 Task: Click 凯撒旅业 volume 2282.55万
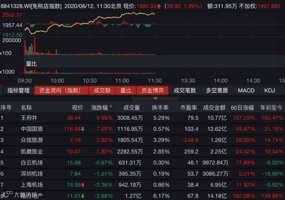tap(130, 151)
